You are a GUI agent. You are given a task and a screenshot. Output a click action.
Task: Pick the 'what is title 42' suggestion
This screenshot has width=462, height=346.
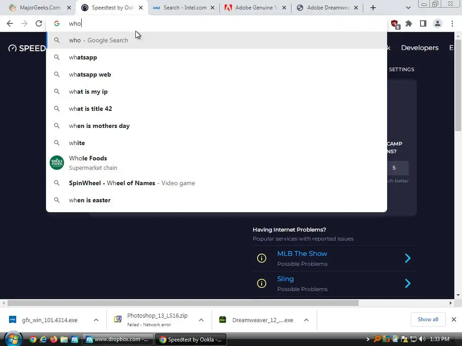[x=217, y=109]
